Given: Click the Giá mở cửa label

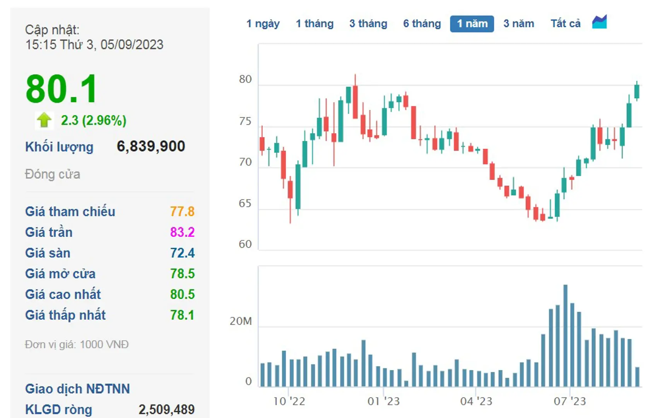Looking at the screenshot, I should (x=60, y=274).
